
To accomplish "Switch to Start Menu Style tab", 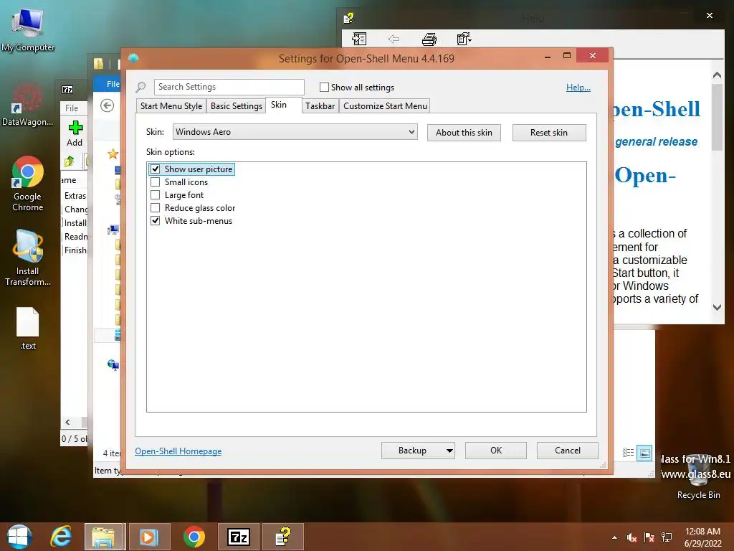I will [x=171, y=106].
